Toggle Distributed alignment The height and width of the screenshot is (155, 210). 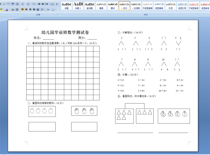[x=38, y=10]
